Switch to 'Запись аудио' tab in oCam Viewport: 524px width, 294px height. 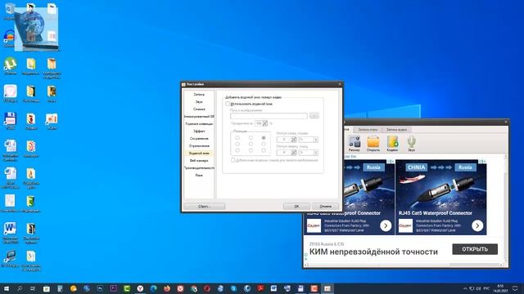[396, 129]
